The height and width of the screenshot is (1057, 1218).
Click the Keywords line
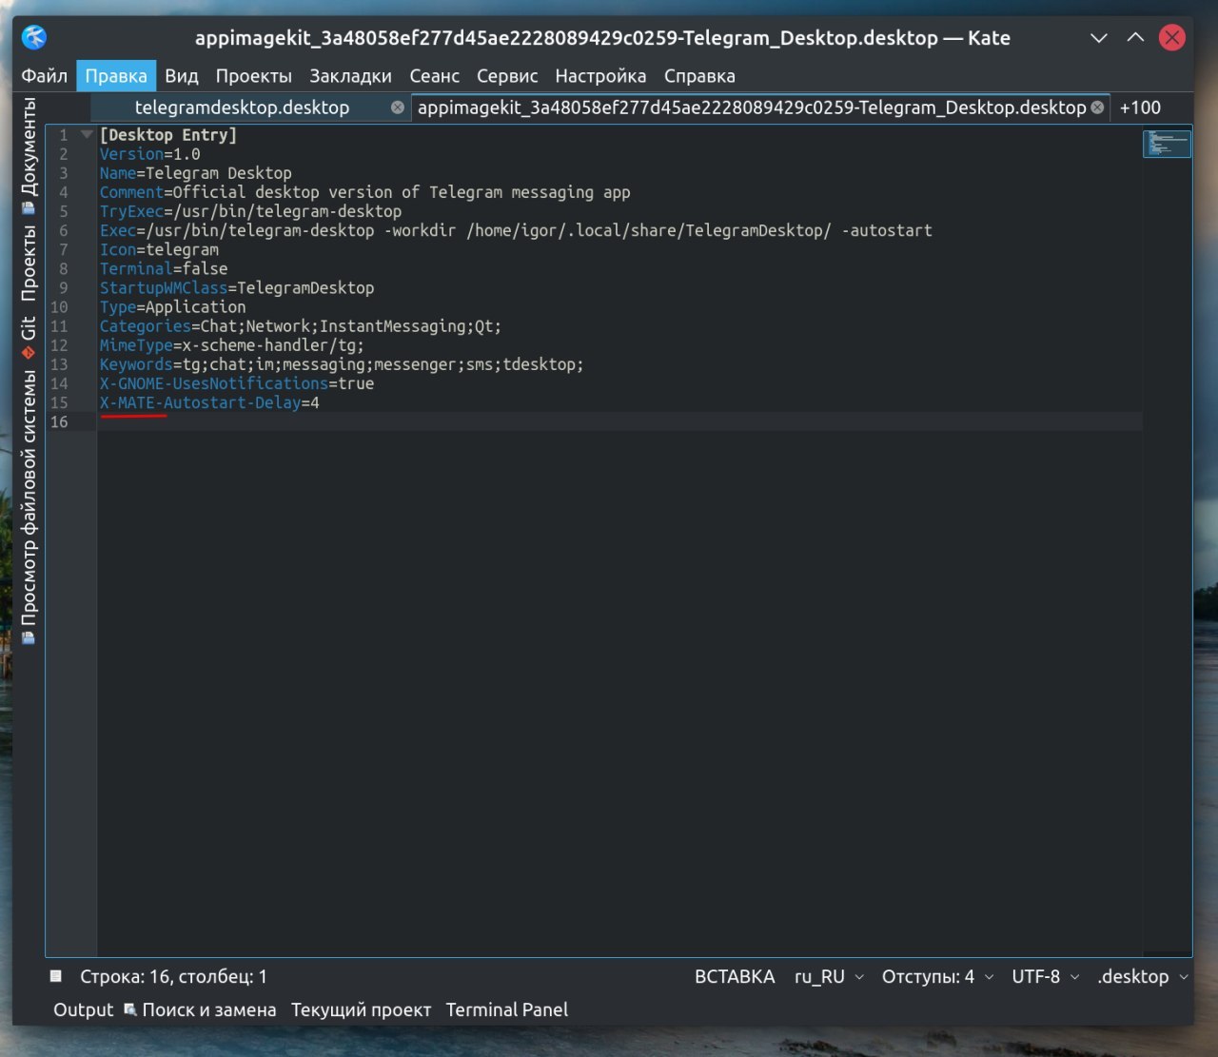(x=342, y=364)
